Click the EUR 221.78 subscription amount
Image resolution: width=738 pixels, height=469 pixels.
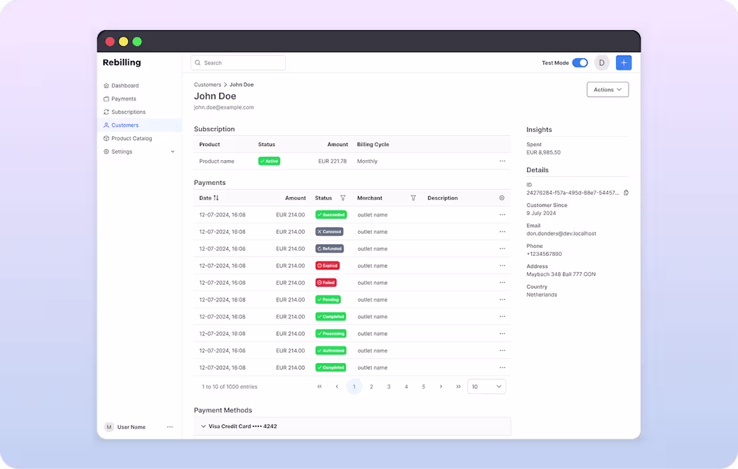[x=332, y=161]
